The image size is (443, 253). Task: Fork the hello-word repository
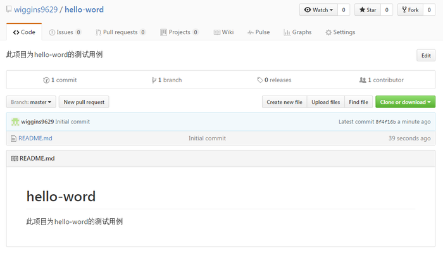(410, 10)
